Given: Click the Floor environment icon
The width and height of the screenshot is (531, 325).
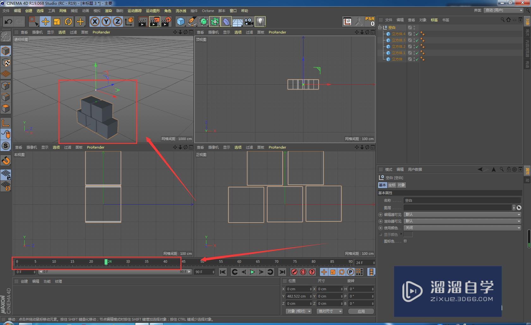Looking at the screenshot, I should coord(238,21).
